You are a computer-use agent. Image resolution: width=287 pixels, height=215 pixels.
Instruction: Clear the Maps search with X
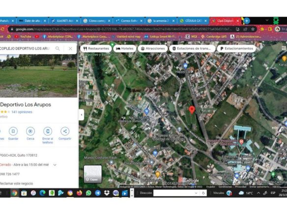70,49
